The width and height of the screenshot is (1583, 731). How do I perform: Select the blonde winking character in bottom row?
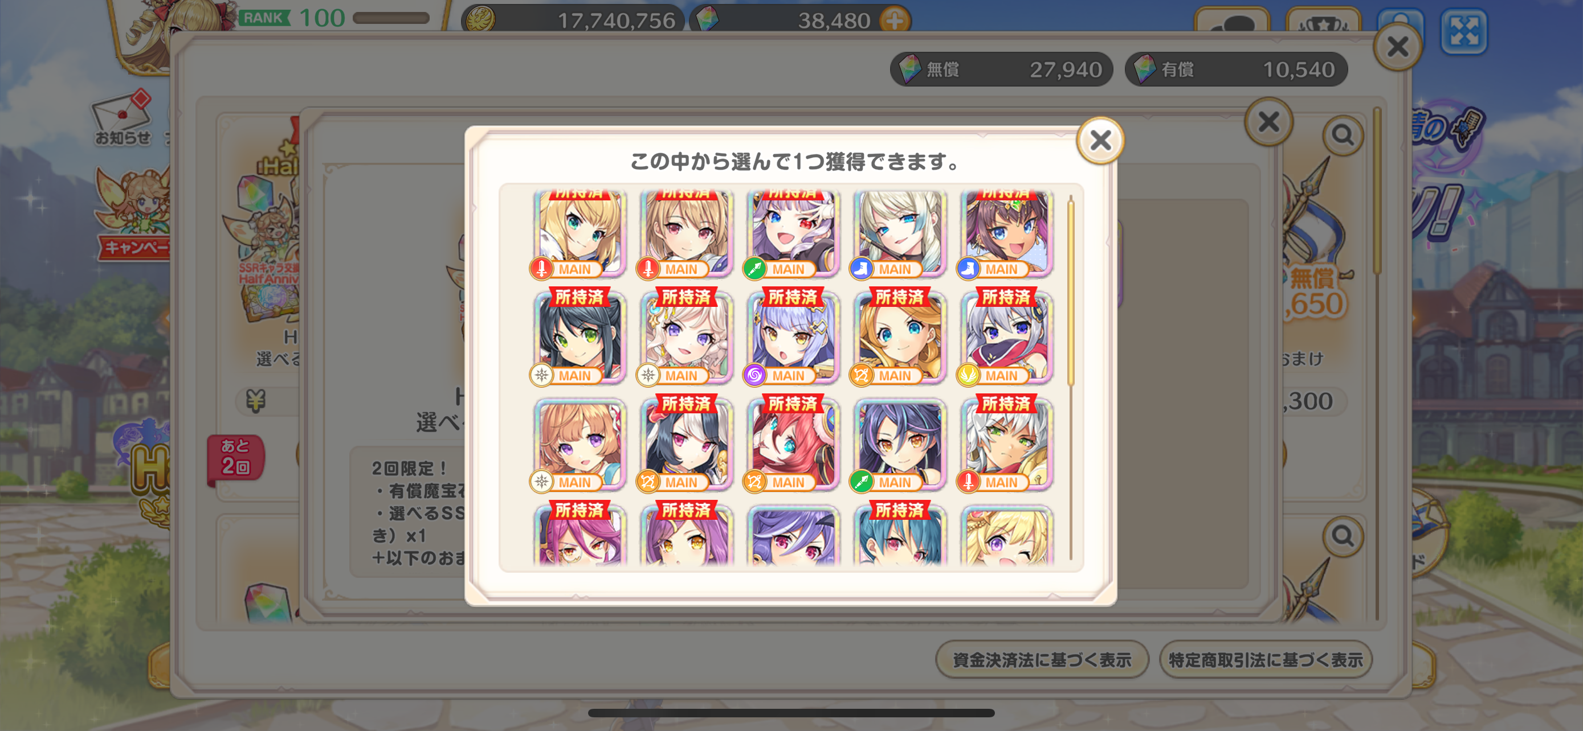point(1006,535)
